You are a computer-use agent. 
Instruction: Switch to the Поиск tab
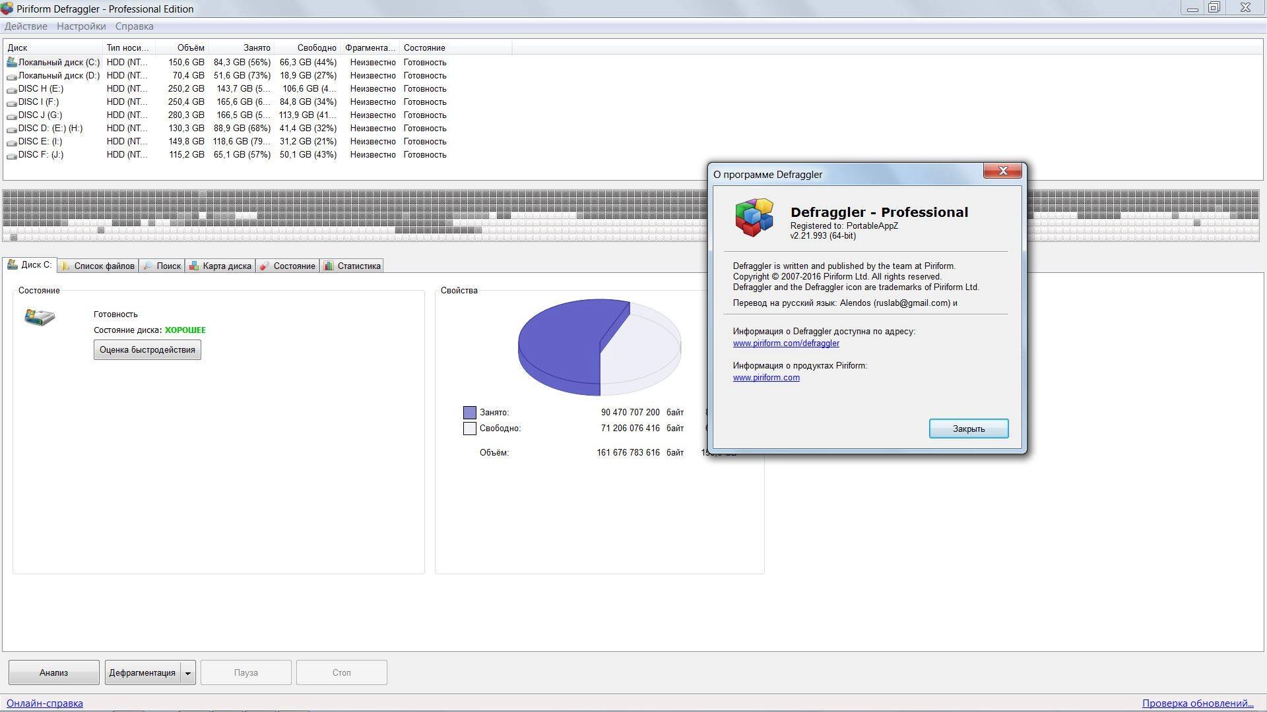pos(162,266)
